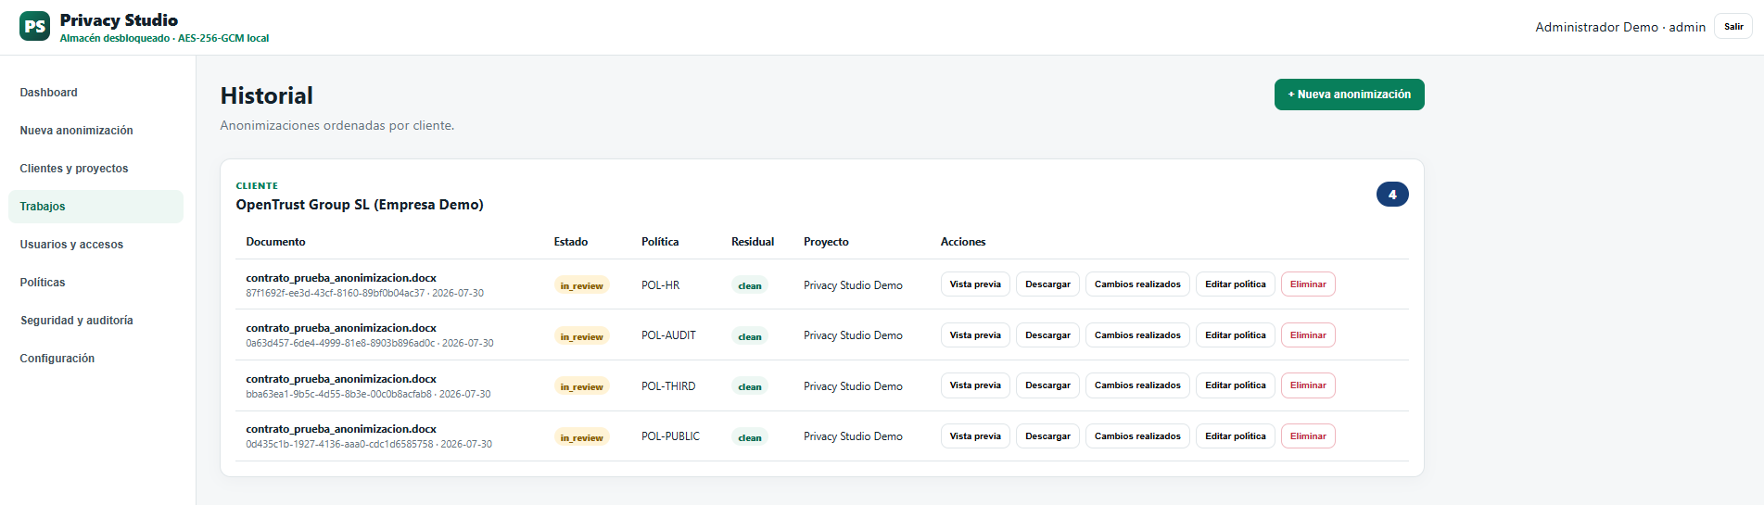Viewport: 1764px width, 505px height.
Task: Click the Estado column header
Action: pos(571,242)
